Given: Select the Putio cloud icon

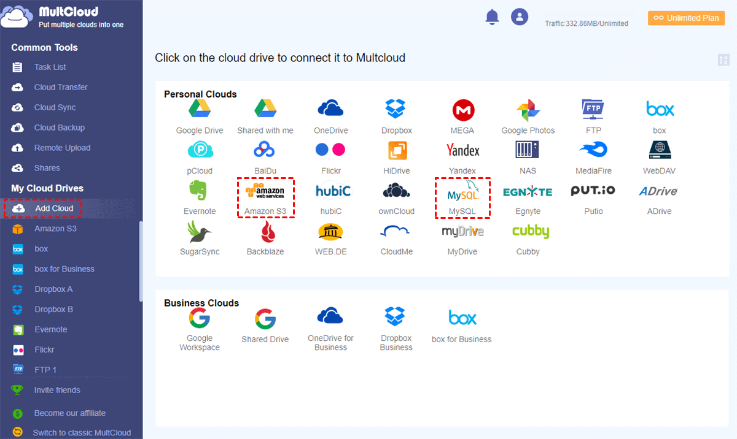Looking at the screenshot, I should pyautogui.click(x=593, y=197).
